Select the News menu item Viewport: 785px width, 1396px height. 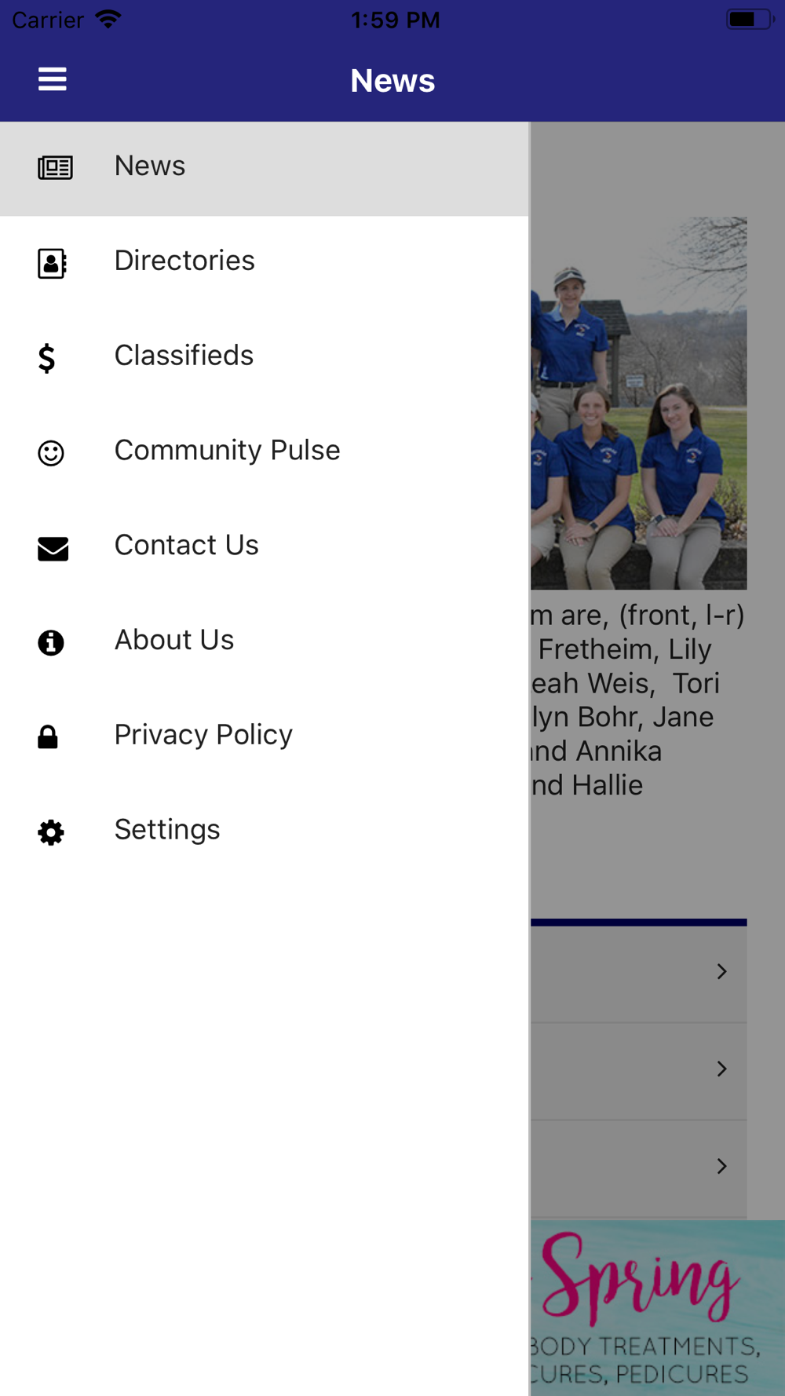(x=265, y=168)
